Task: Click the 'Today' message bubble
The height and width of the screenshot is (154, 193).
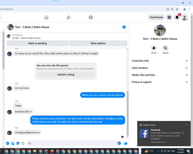Action: (x=18, y=105)
